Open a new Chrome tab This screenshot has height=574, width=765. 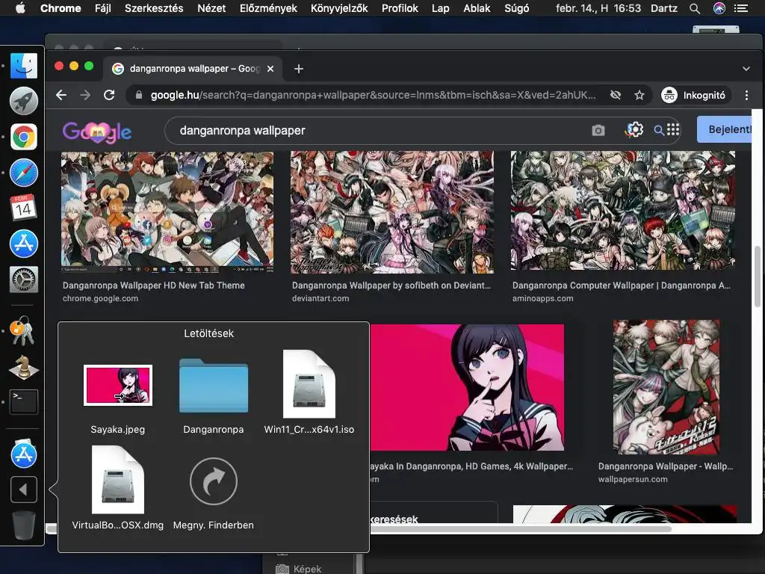click(299, 69)
